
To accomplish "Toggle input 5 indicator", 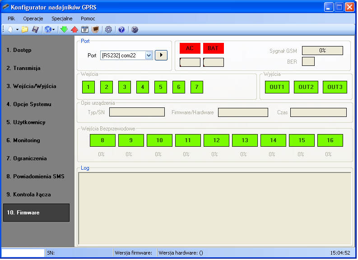I will (161, 87).
